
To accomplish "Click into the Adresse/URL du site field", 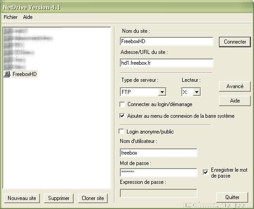I will point(166,63).
